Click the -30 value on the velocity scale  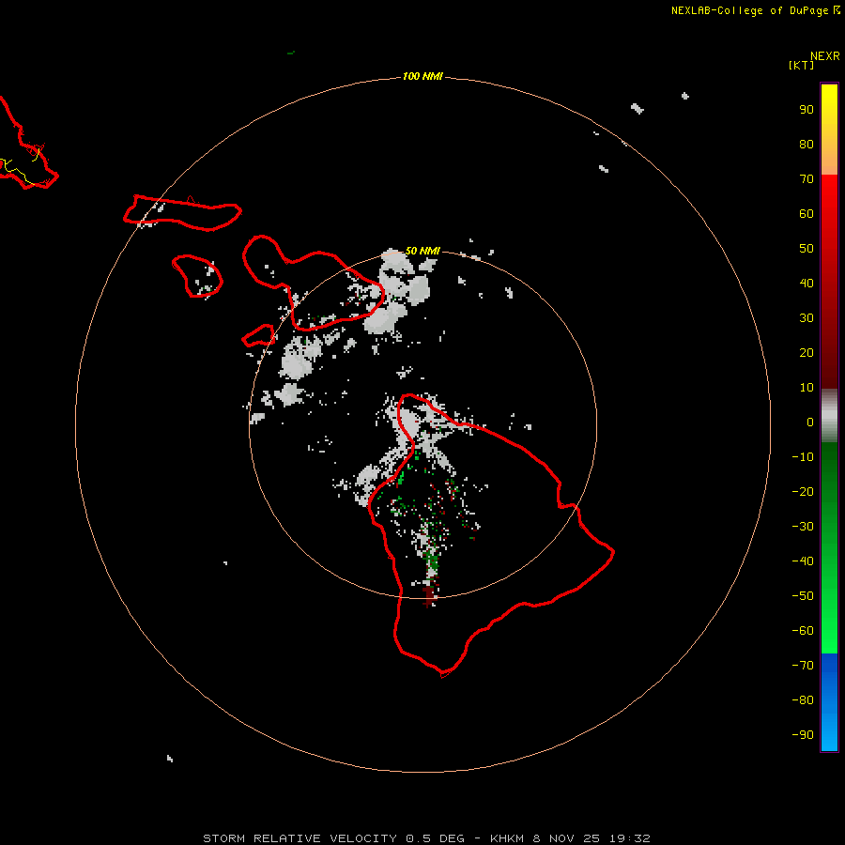(x=803, y=527)
